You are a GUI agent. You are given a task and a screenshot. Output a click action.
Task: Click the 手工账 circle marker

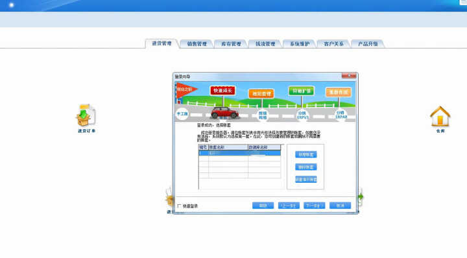pyautogui.click(x=182, y=114)
